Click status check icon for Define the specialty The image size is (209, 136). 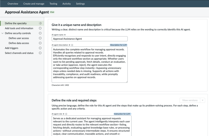[x=40, y=23]
